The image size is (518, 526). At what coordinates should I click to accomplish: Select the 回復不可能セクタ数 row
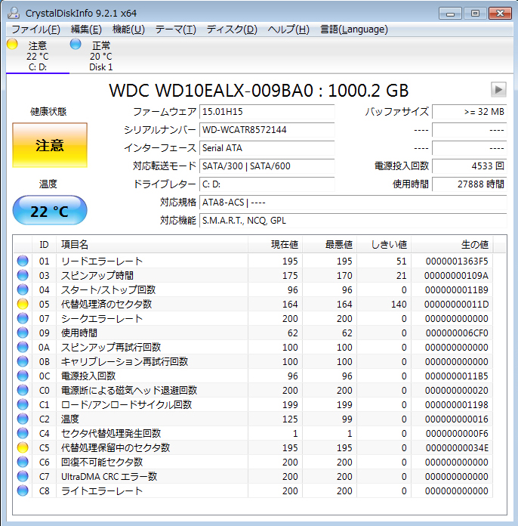(x=101, y=462)
